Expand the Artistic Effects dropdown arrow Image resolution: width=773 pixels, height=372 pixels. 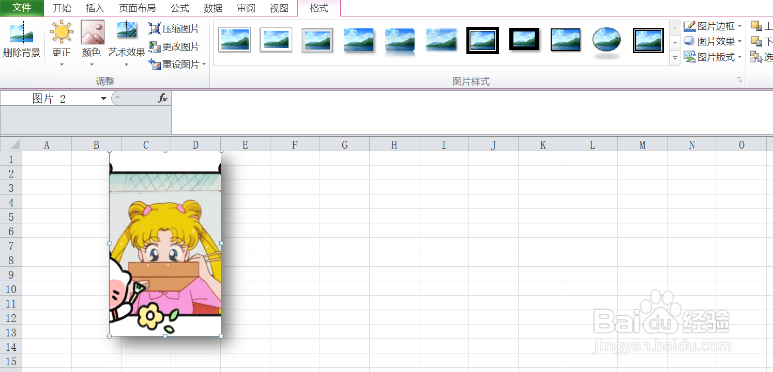pos(126,65)
